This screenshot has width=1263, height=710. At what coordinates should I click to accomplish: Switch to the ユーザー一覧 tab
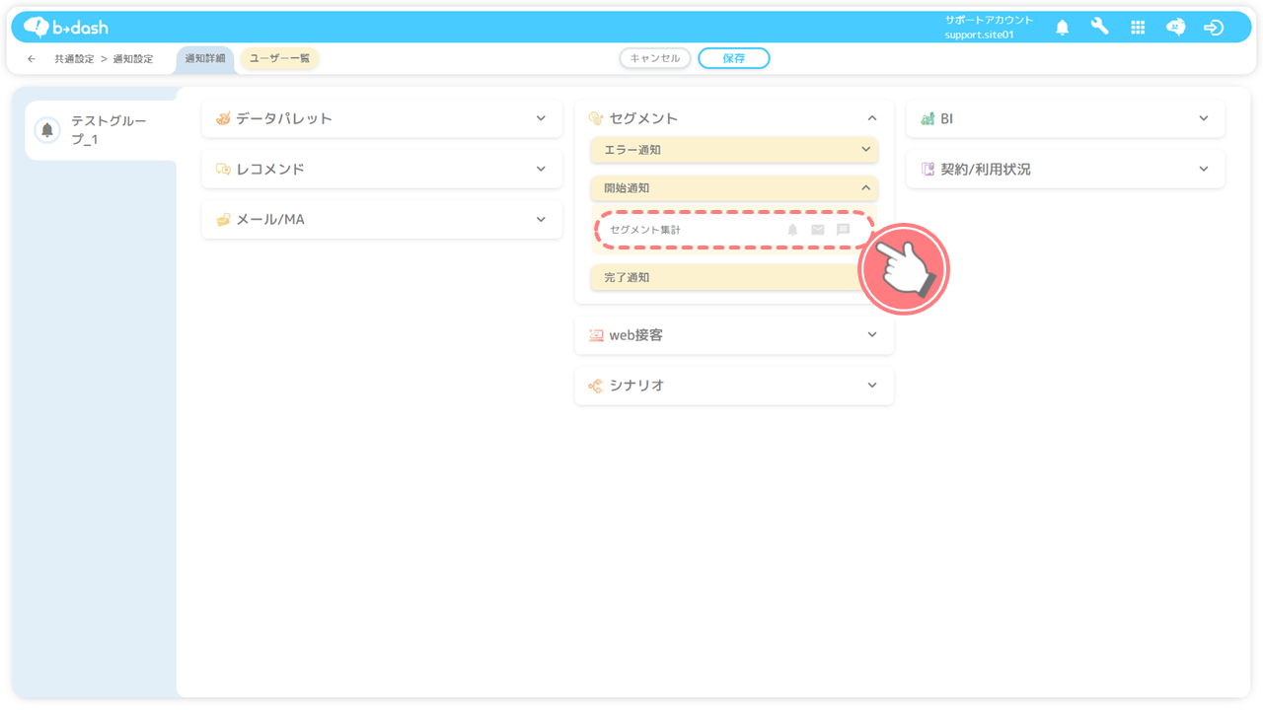click(x=280, y=59)
